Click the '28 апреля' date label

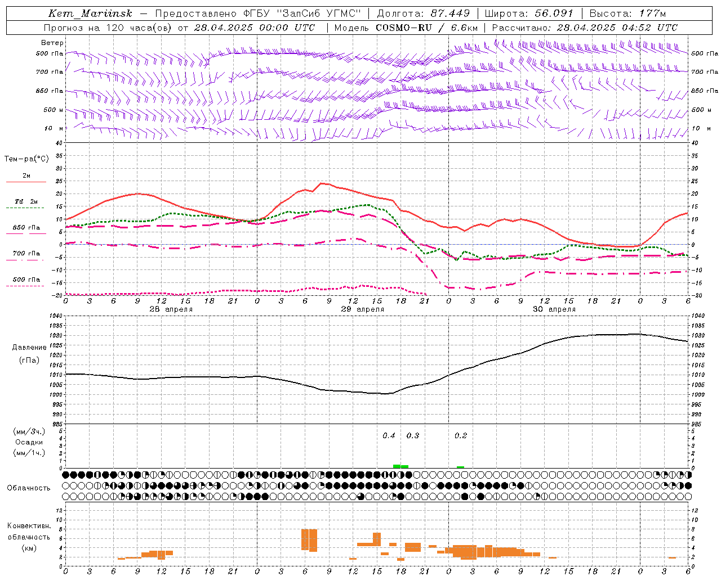tap(171, 309)
